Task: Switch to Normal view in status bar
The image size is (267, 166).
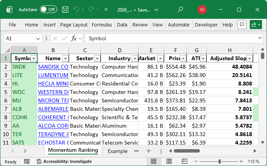Action: tap(153, 161)
